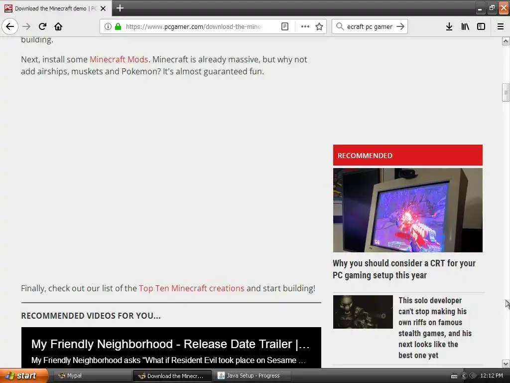Open the hamburger application menu
Screen dimensions: 510x383
pos(501,26)
